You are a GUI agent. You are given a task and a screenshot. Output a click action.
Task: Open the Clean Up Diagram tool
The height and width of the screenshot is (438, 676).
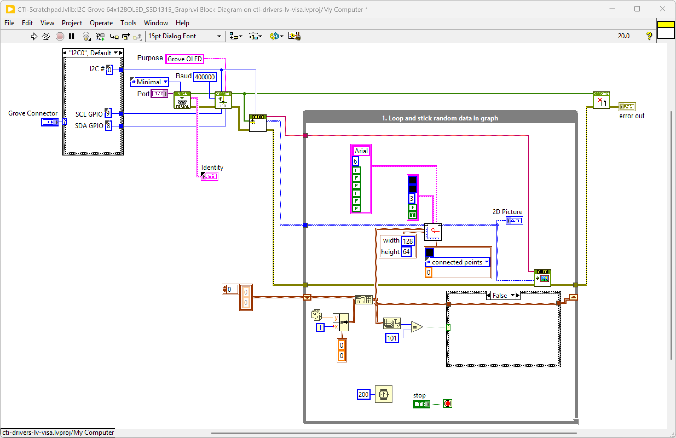[x=294, y=36]
